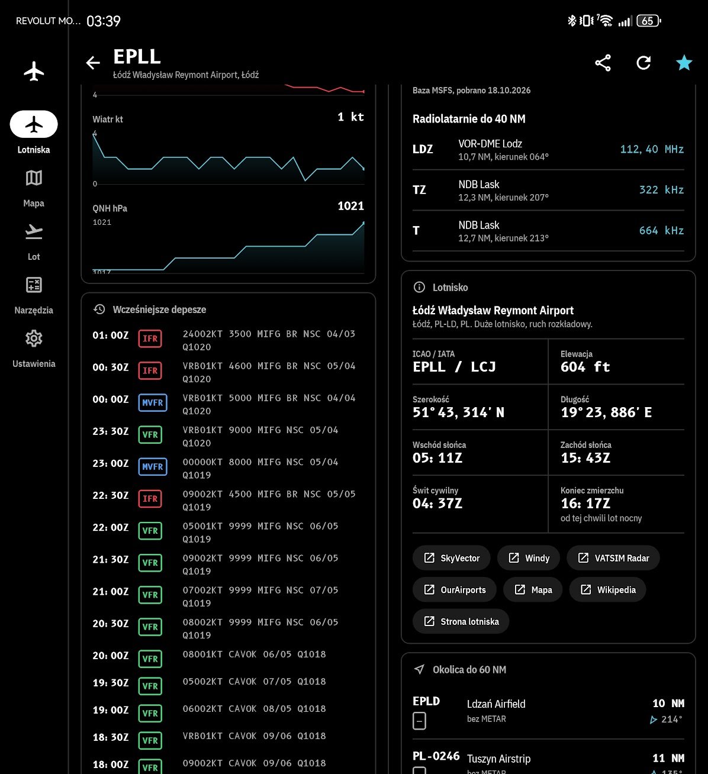Tap the navigation icon beside Okolica do 60 NM
Image resolution: width=708 pixels, height=774 pixels.
pos(419,670)
